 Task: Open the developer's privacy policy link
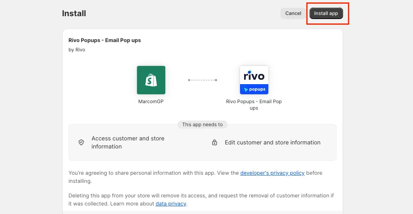click(x=272, y=173)
